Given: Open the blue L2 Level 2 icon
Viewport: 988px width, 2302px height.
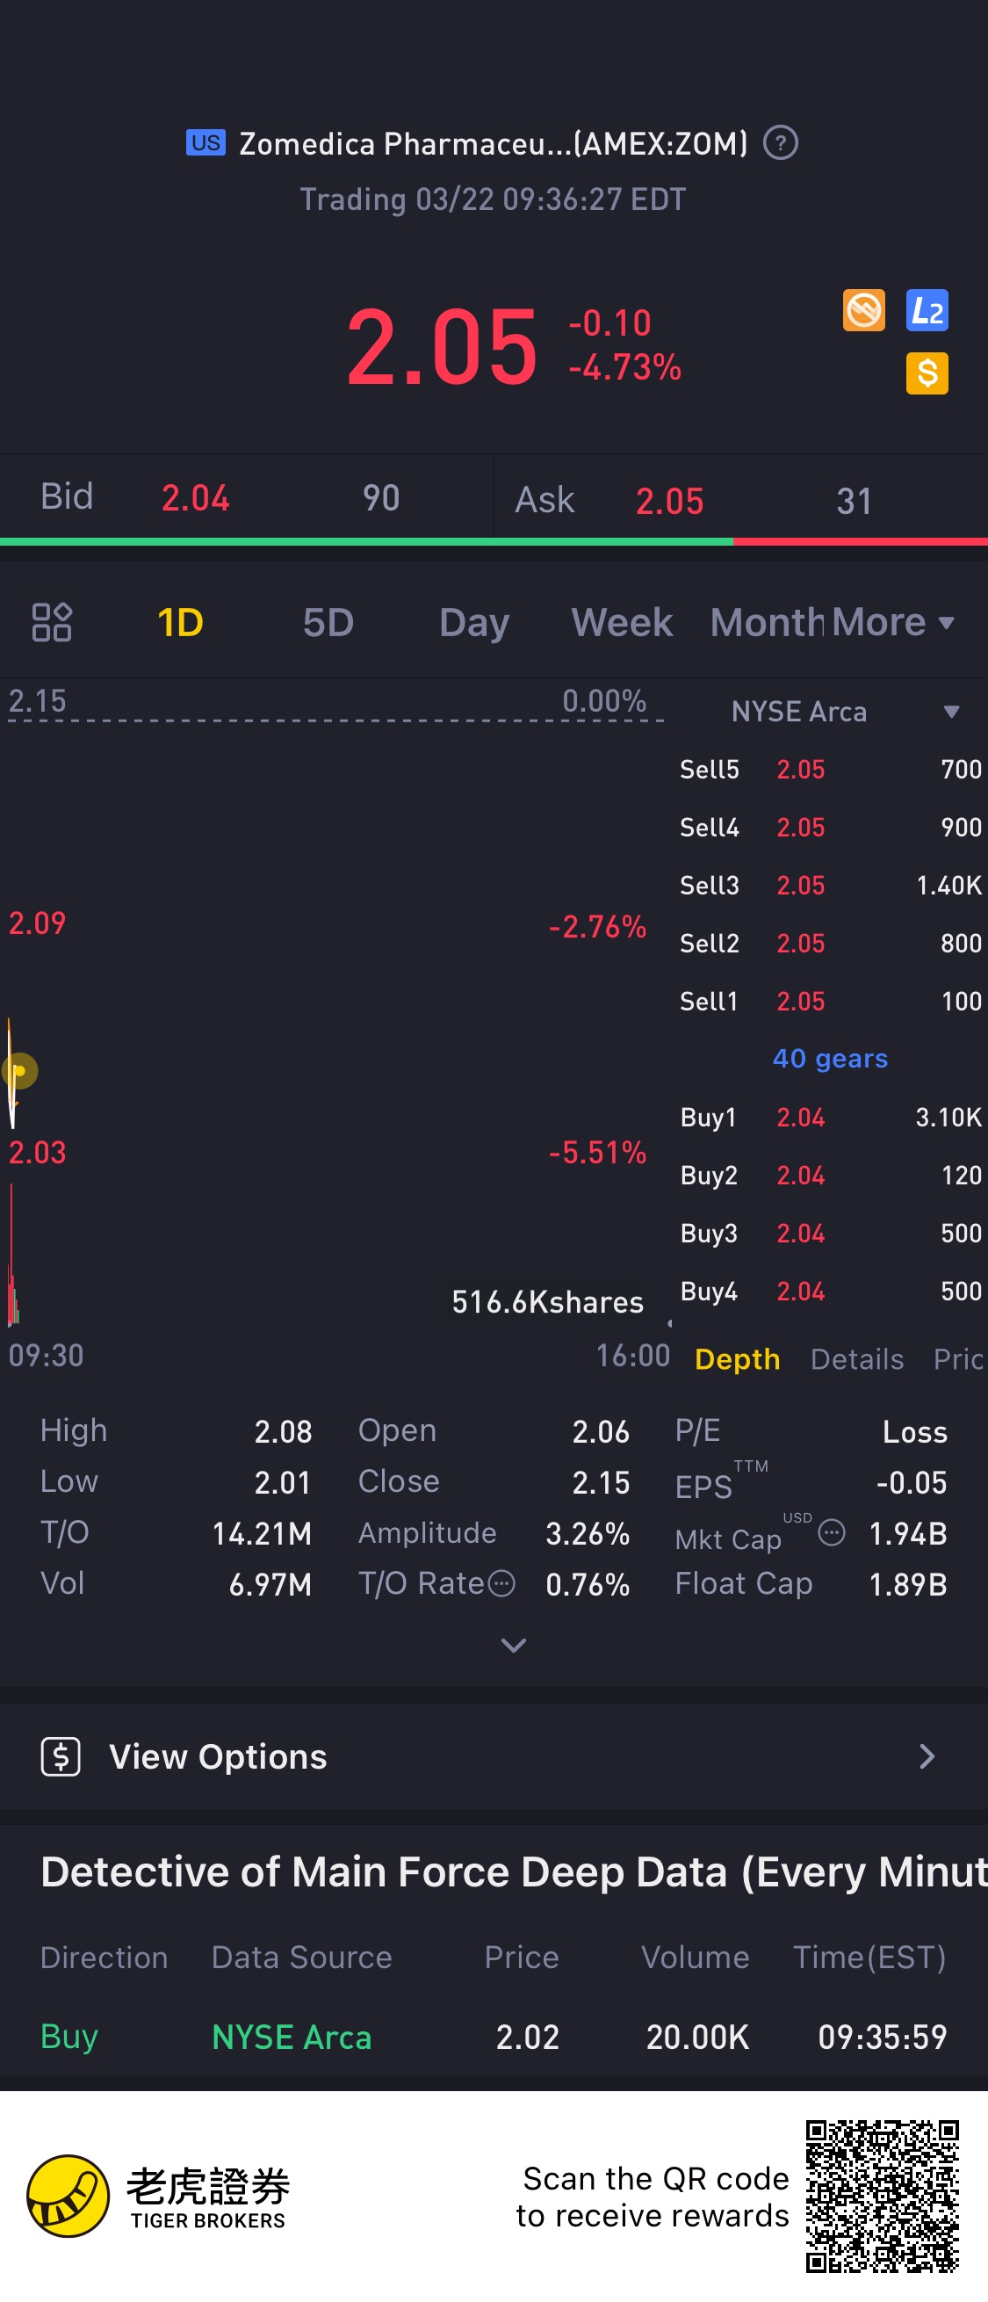Looking at the screenshot, I should pyautogui.click(x=927, y=311).
